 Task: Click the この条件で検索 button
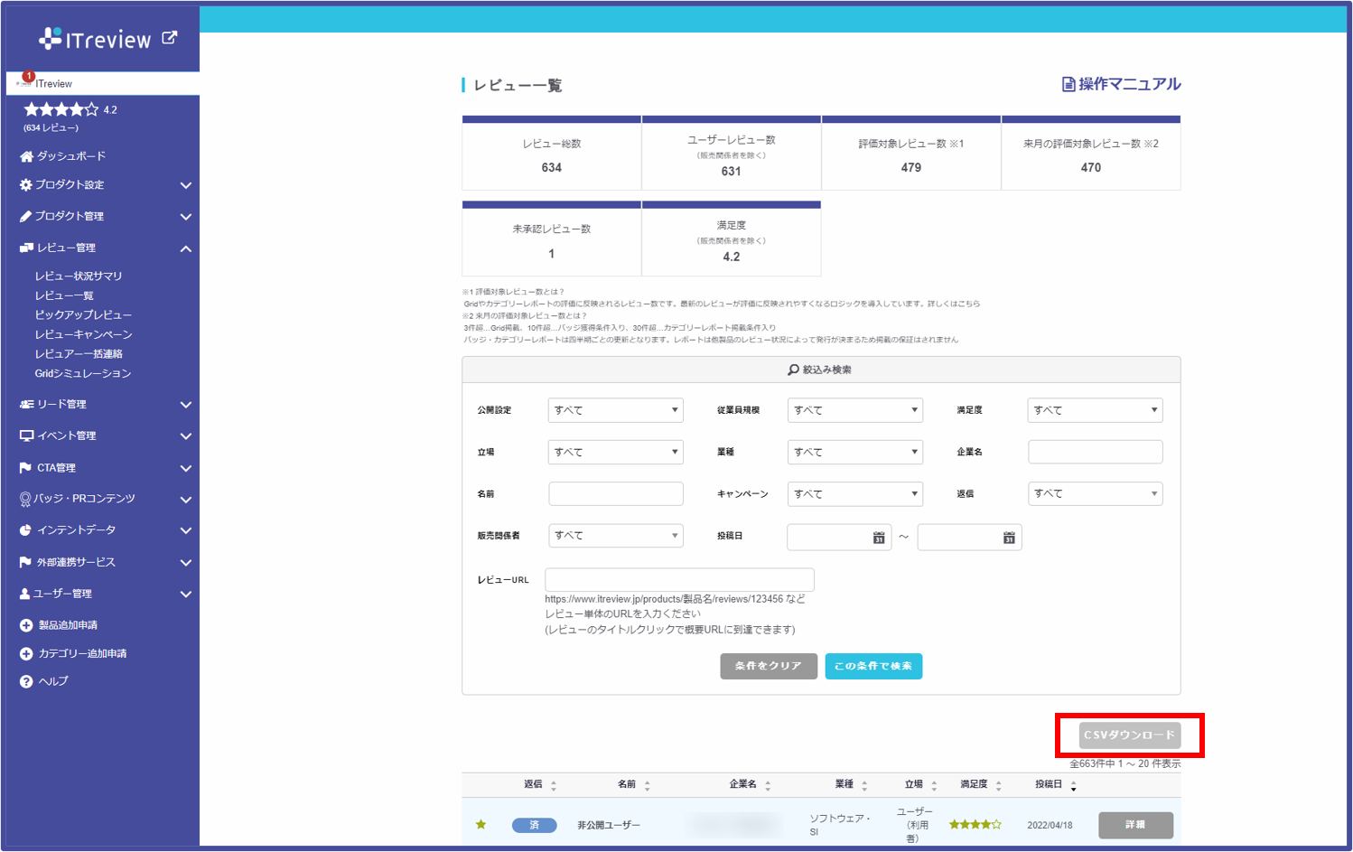click(x=873, y=666)
